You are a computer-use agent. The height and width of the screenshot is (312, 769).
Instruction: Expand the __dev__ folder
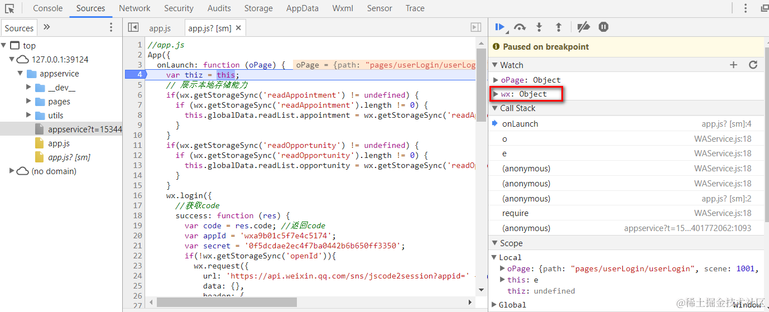click(29, 88)
